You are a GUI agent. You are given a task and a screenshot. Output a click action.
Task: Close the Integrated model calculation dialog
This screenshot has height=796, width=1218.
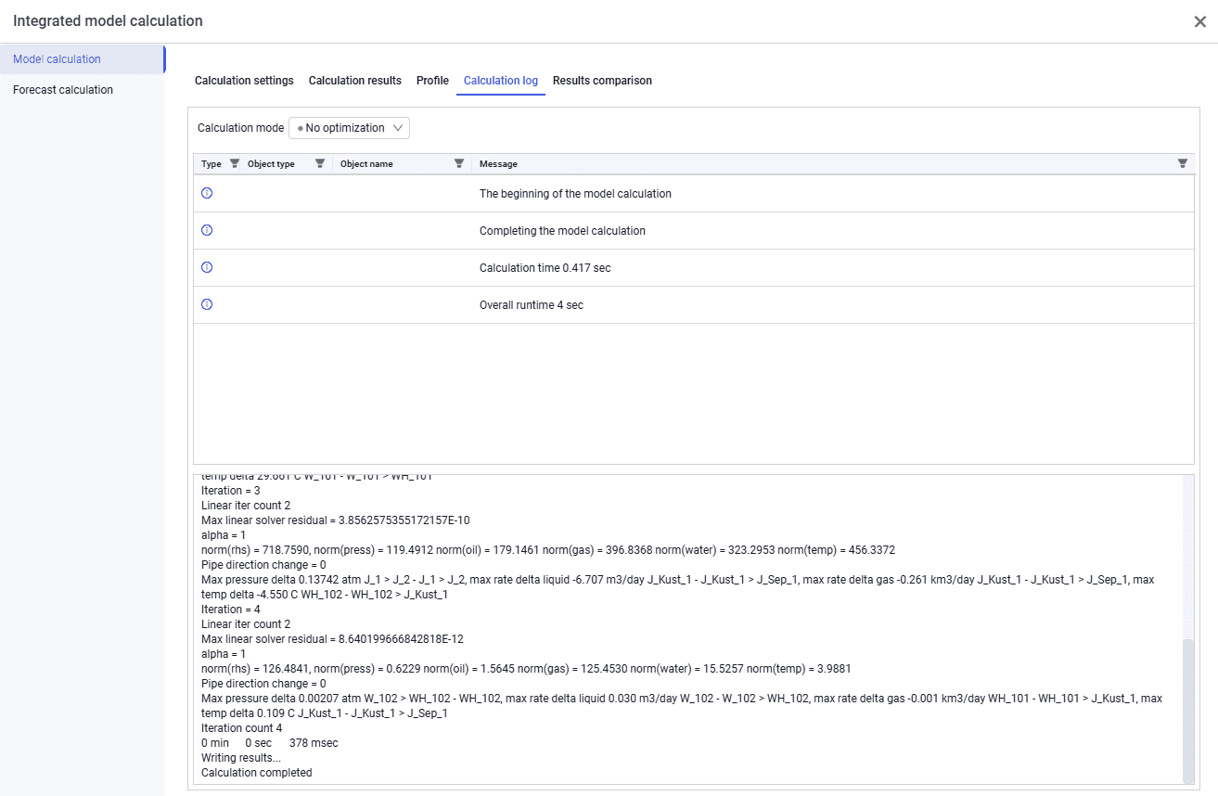(x=1199, y=21)
